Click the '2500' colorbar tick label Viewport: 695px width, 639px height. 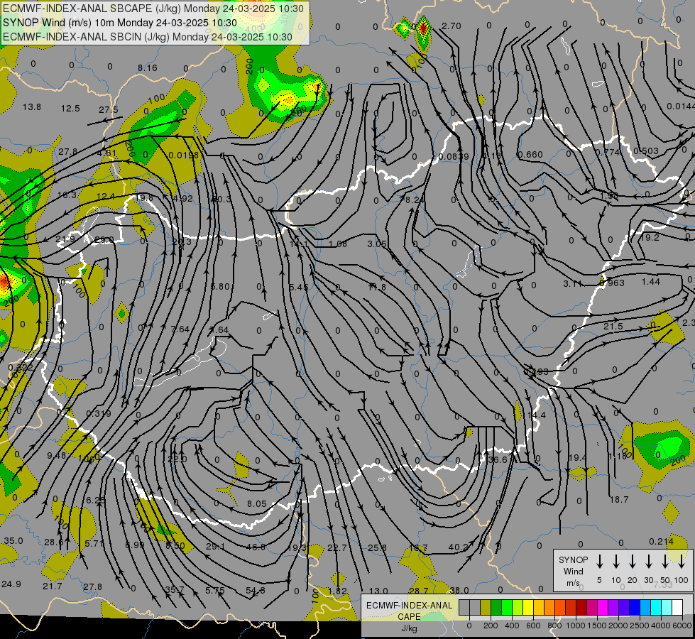(x=640, y=626)
